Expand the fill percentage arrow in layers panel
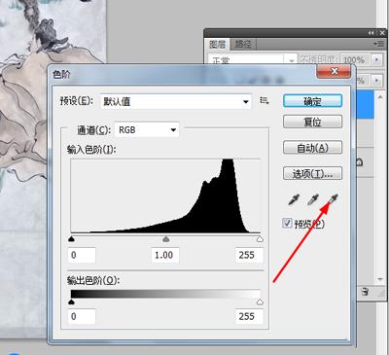 coord(376,80)
